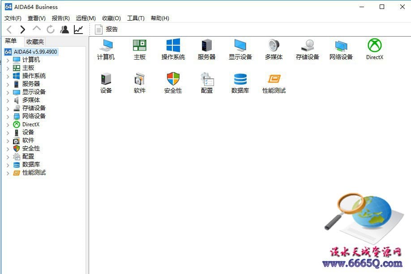Expand the 存储设备 tree node chevron

point(8,109)
